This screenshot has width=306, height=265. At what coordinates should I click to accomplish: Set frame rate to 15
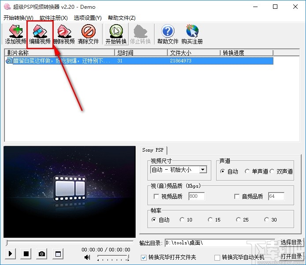click(x=210, y=220)
